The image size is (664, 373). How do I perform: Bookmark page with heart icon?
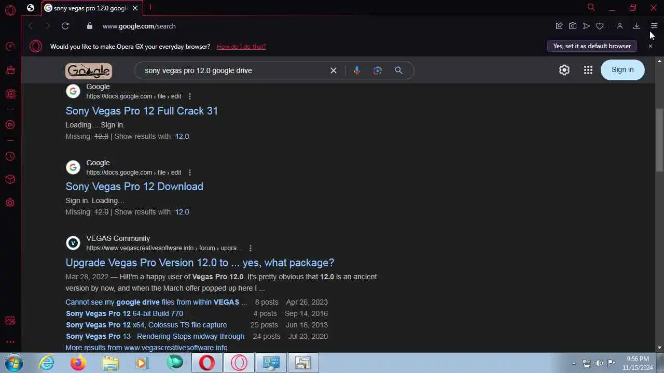point(600,26)
